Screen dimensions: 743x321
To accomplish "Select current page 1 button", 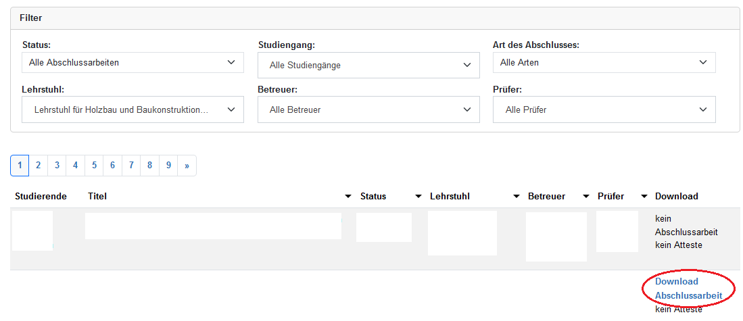I will pyautogui.click(x=20, y=166).
